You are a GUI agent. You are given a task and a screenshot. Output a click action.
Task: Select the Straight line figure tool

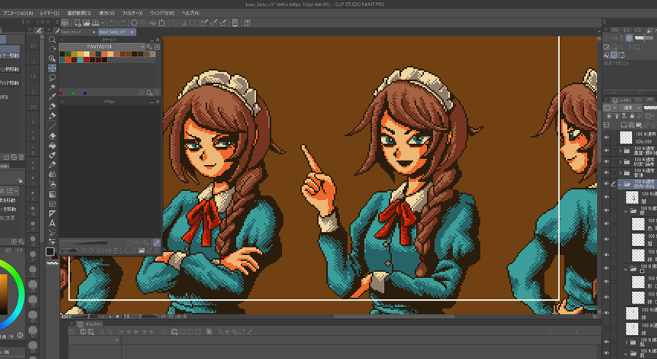coord(52,126)
